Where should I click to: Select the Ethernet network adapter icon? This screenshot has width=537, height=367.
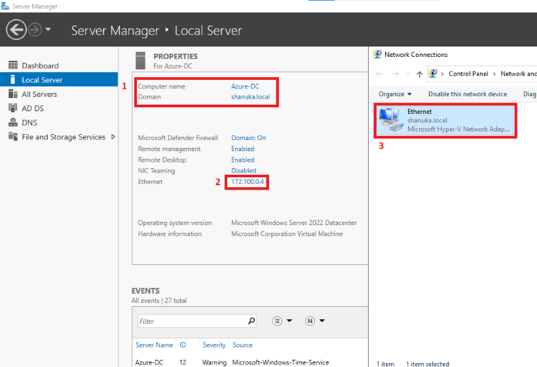coord(390,120)
